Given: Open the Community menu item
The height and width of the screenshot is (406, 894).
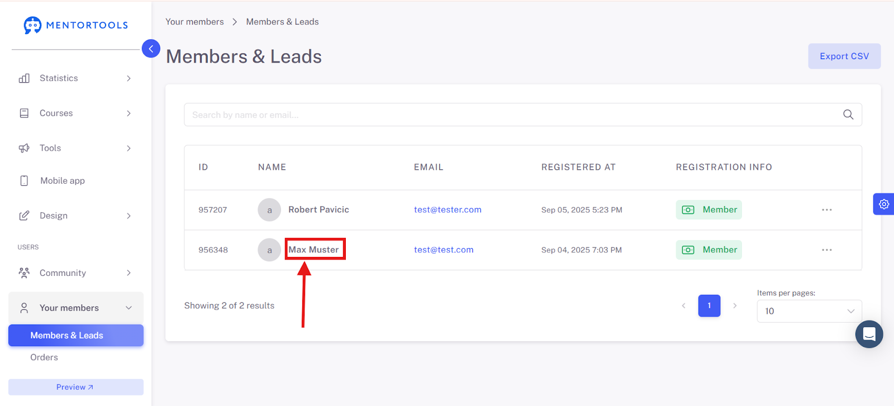Looking at the screenshot, I should click(76, 273).
